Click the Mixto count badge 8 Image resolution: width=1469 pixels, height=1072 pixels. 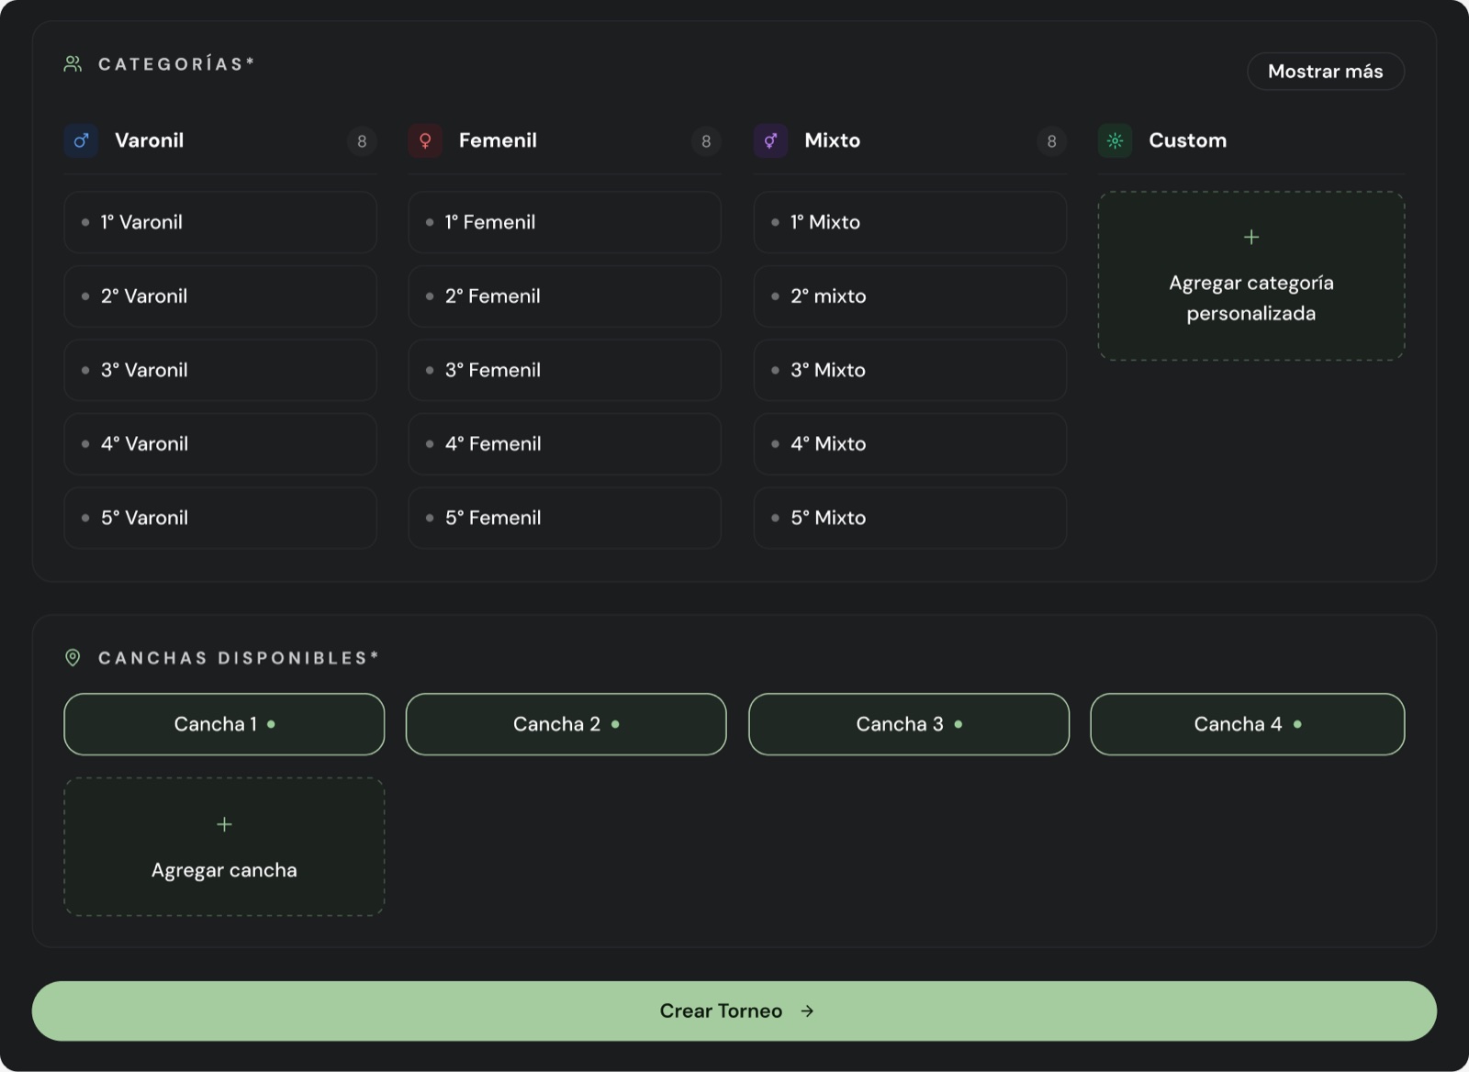point(1051,141)
